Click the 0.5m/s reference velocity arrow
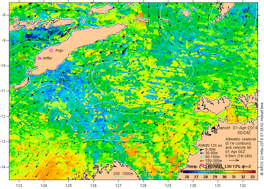 coord(234,160)
